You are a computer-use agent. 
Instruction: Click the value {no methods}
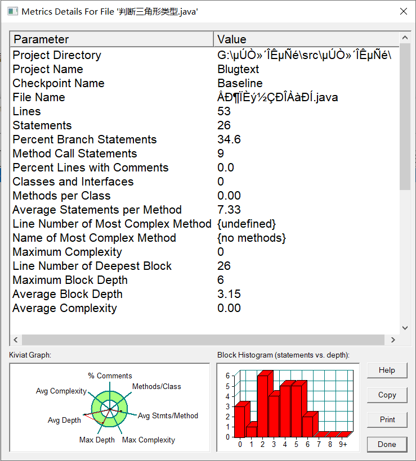(x=252, y=238)
